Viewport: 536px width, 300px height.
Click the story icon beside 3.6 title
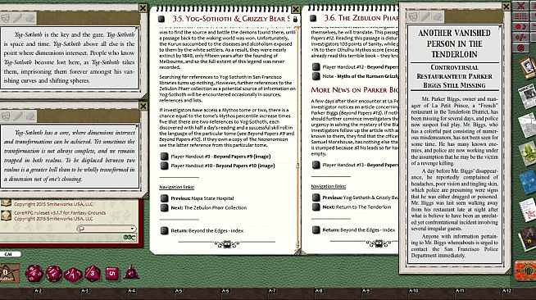click(313, 18)
